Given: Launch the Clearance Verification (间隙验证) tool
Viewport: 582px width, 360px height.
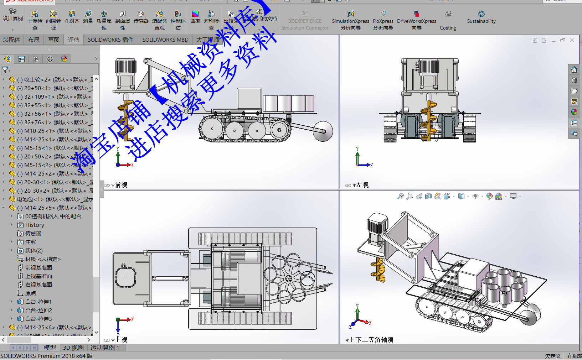Looking at the screenshot, I should (53, 20).
